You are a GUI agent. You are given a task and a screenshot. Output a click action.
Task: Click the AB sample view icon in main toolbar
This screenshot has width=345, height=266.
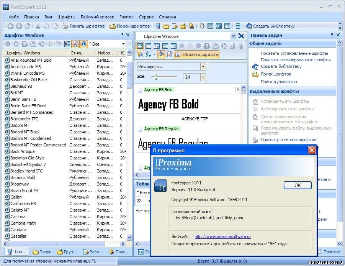(219, 26)
